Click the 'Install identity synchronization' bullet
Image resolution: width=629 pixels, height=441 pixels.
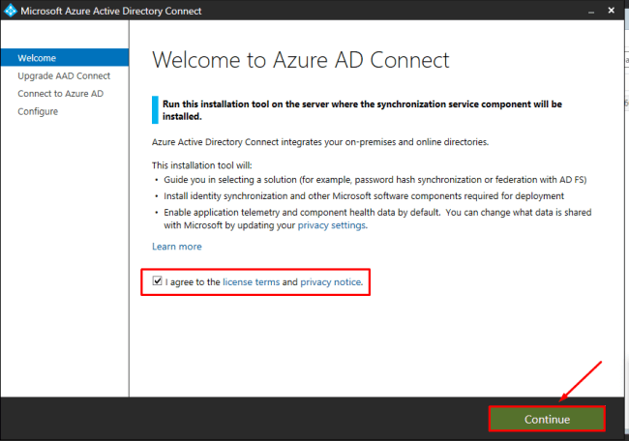pos(364,196)
